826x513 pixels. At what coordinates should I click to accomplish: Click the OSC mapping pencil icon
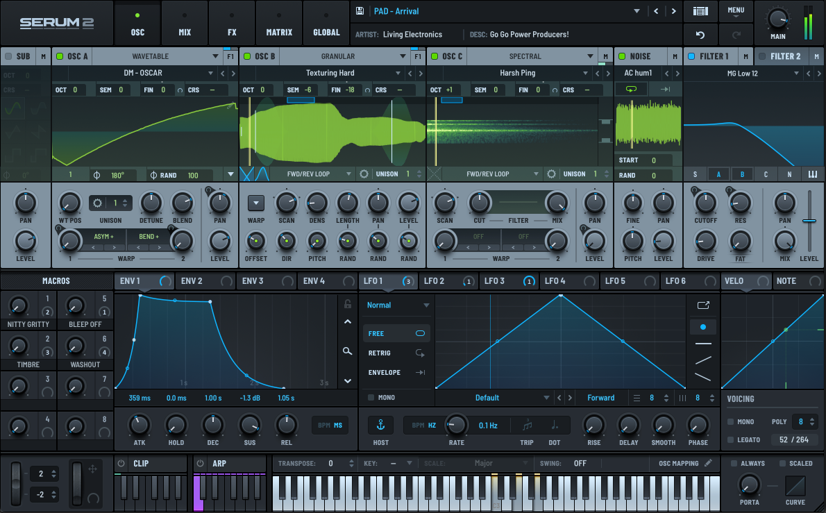[x=708, y=463]
